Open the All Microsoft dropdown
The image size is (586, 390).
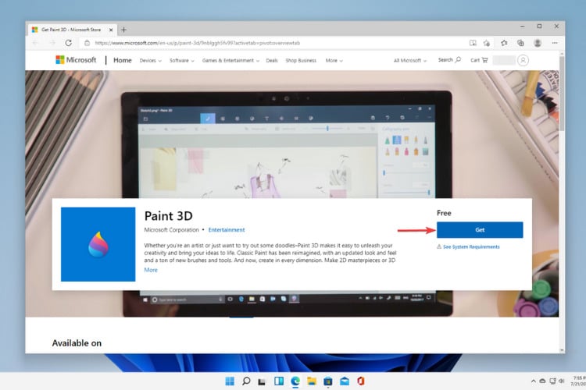411,60
